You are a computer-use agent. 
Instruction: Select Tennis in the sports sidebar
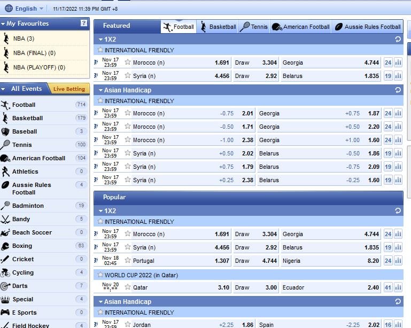point(44,145)
